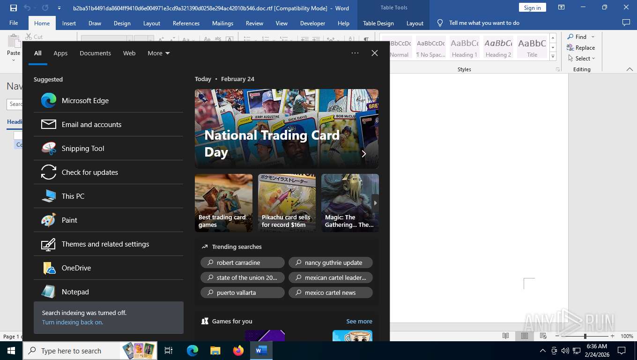This screenshot has width=637, height=360.
Task: Launch Notepad from suggested list
Action: 108,292
